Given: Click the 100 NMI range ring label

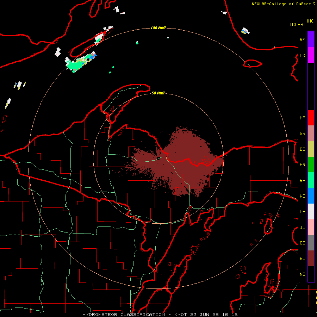Looking at the screenshot, I should [158, 28].
